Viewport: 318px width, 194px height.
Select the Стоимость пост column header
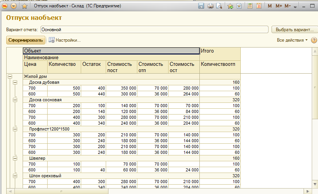coord(121,67)
